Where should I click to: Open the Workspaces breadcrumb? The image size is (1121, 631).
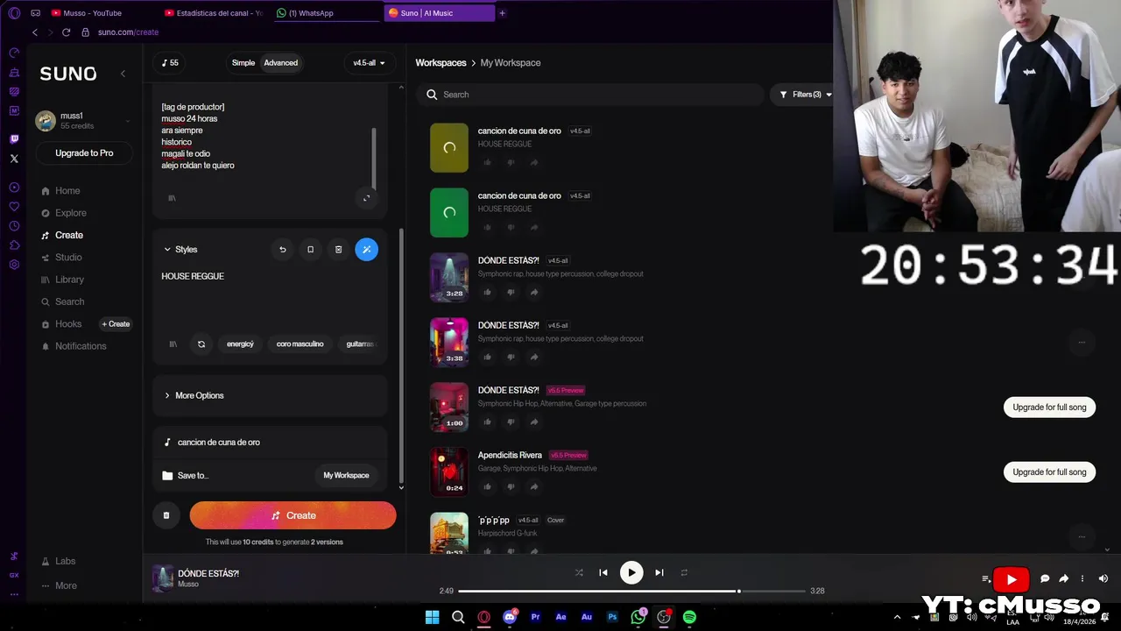pyautogui.click(x=441, y=63)
